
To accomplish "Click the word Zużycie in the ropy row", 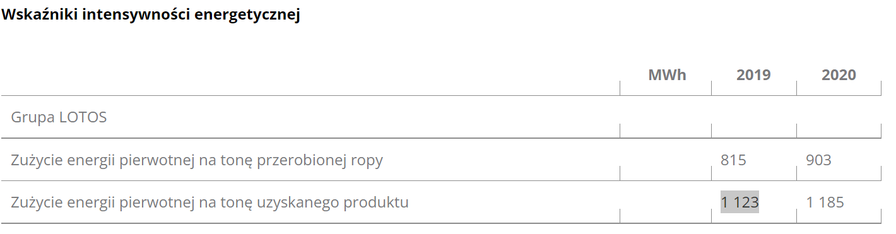I will click(x=35, y=160).
